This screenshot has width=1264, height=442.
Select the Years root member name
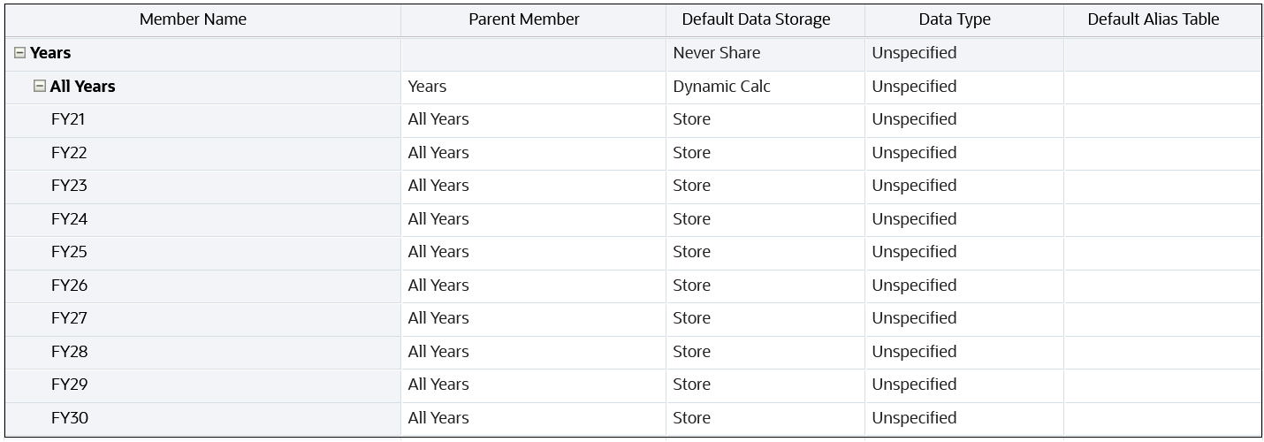(50, 53)
